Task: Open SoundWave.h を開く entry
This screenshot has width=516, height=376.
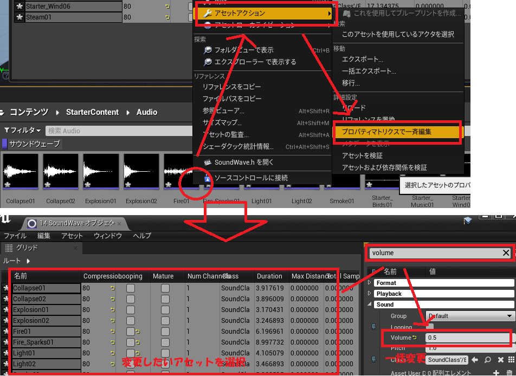Action: pos(244,162)
